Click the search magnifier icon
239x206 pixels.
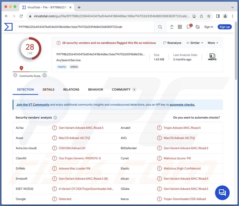coord(160,27)
